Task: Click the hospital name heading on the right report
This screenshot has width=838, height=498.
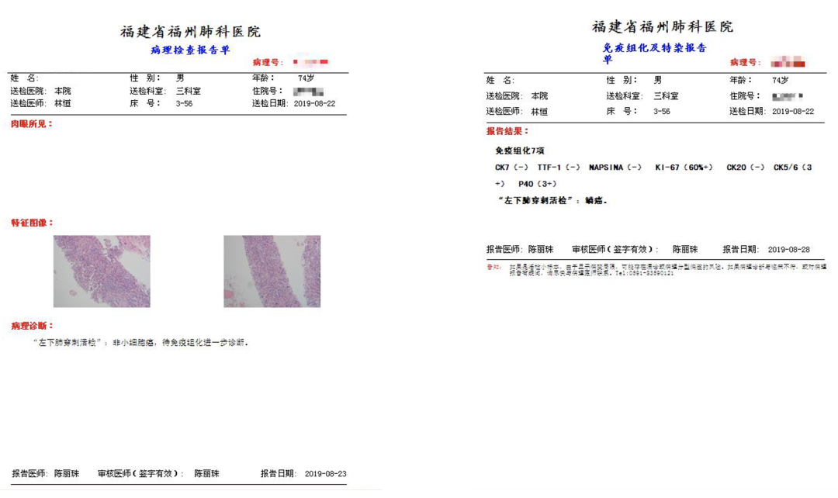Action: 663,26
